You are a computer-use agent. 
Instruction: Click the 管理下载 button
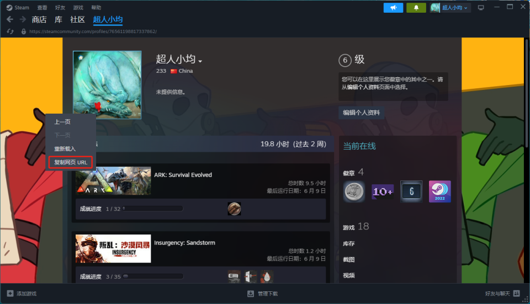coord(263,294)
